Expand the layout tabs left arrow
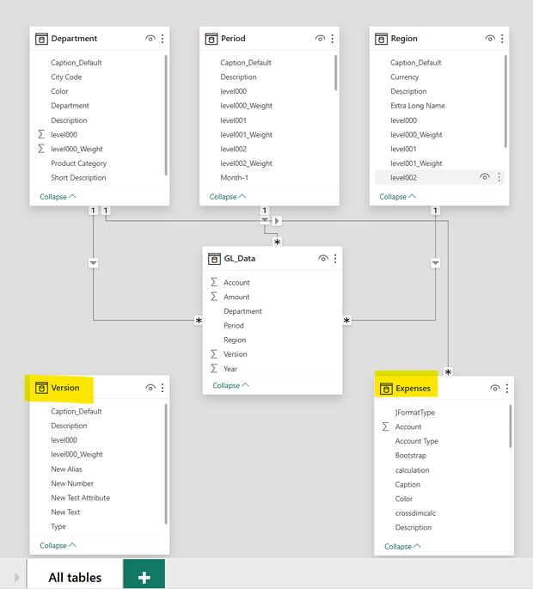The width and height of the screenshot is (533, 589). pyautogui.click(x=16, y=577)
